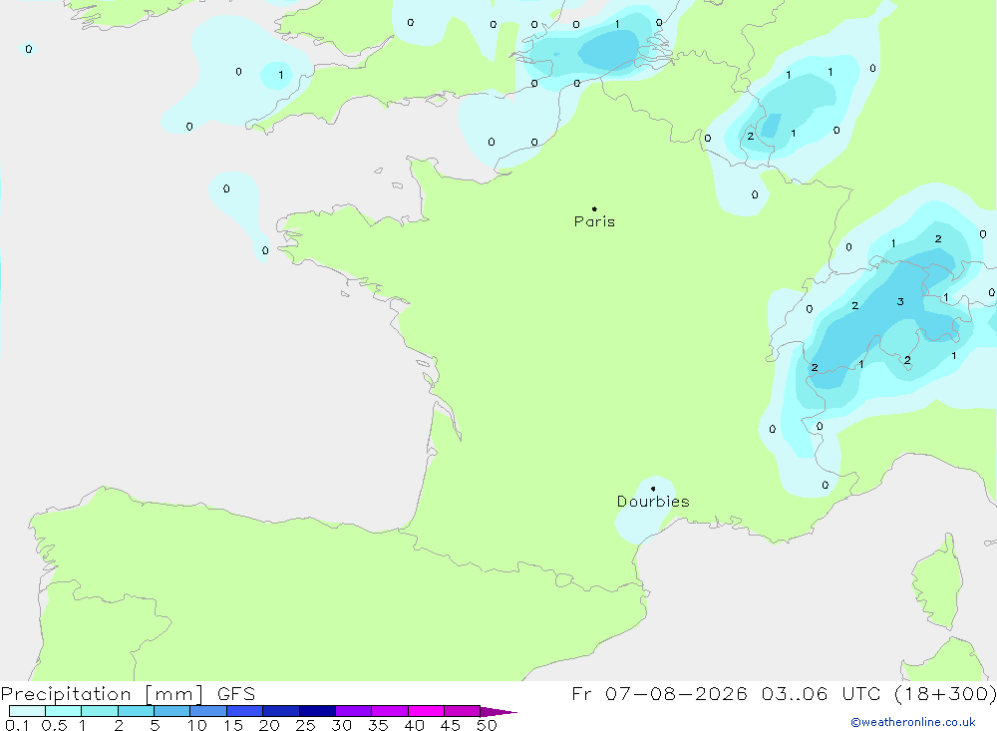Click the legend label '0.1'
The image size is (997, 731).
[17, 725]
